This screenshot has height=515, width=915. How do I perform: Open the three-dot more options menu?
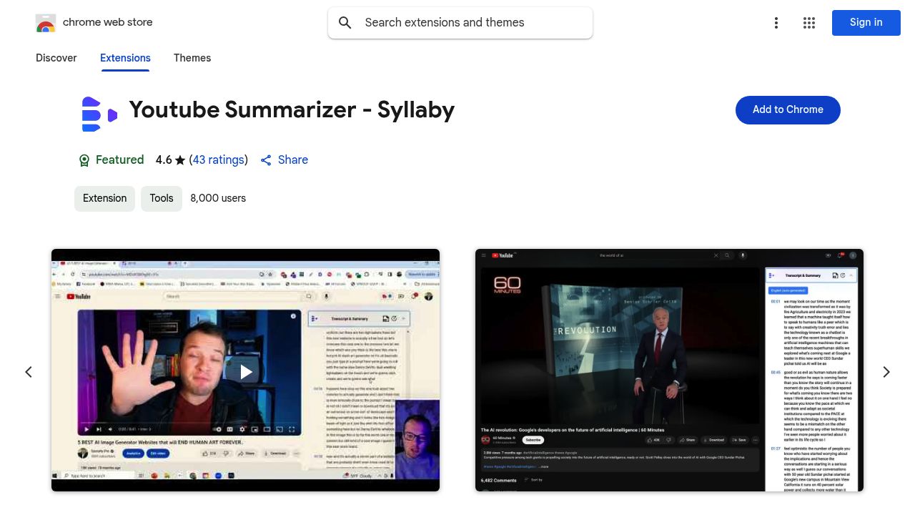click(x=776, y=23)
